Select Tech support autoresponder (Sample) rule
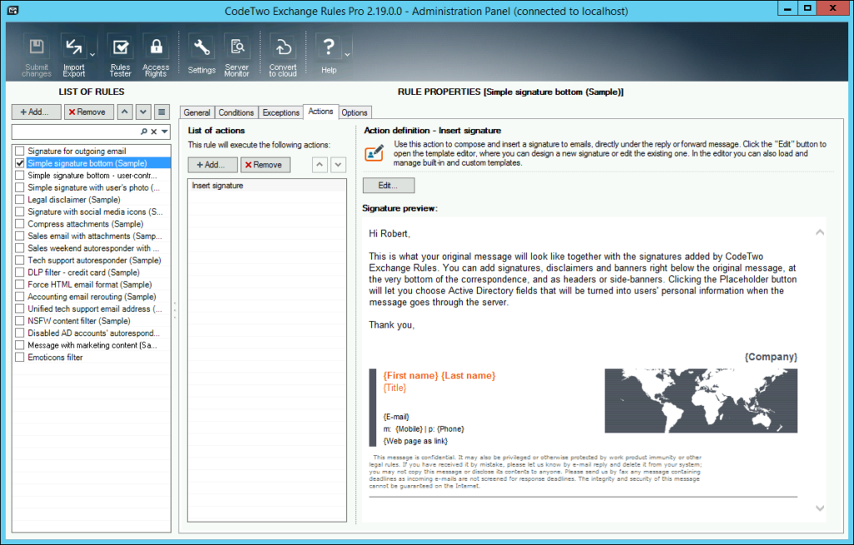This screenshot has width=854, height=545. [x=94, y=260]
